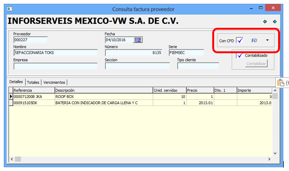The width and height of the screenshot is (289, 171).
Task: Click the Unid. servidas column header
Action: (x=170, y=90)
